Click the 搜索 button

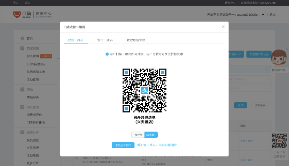point(241,105)
